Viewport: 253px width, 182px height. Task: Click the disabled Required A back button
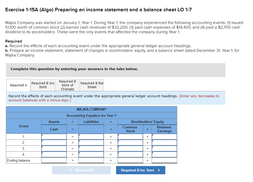[81, 170]
